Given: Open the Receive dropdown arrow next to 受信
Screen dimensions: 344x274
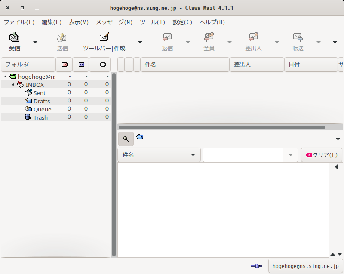Looking at the screenshot, I should [35, 42].
